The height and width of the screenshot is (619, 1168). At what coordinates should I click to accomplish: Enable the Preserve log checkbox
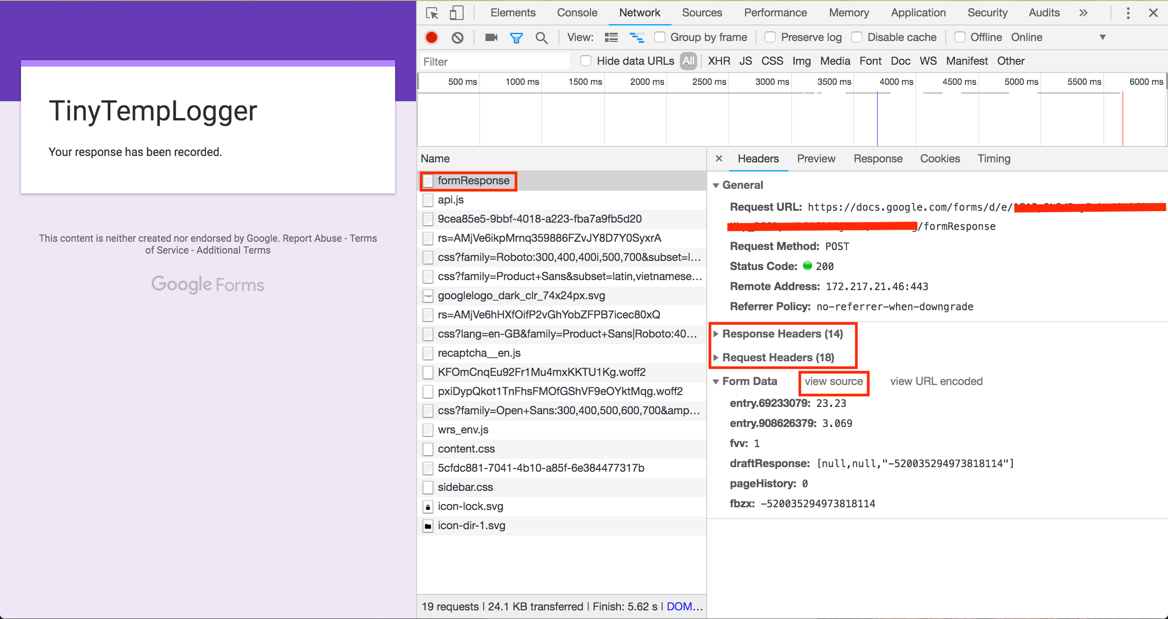click(770, 37)
